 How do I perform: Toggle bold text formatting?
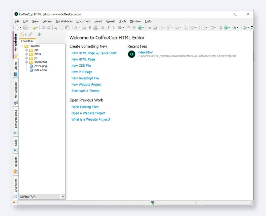[x=103, y=27]
